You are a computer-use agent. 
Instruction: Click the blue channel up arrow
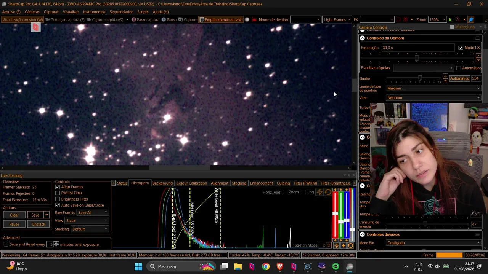[x=347, y=190]
